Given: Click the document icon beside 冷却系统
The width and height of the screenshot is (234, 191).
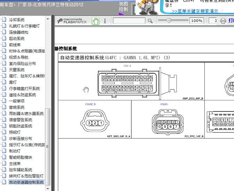Looking at the screenshot, I should click(x=4, y=19).
